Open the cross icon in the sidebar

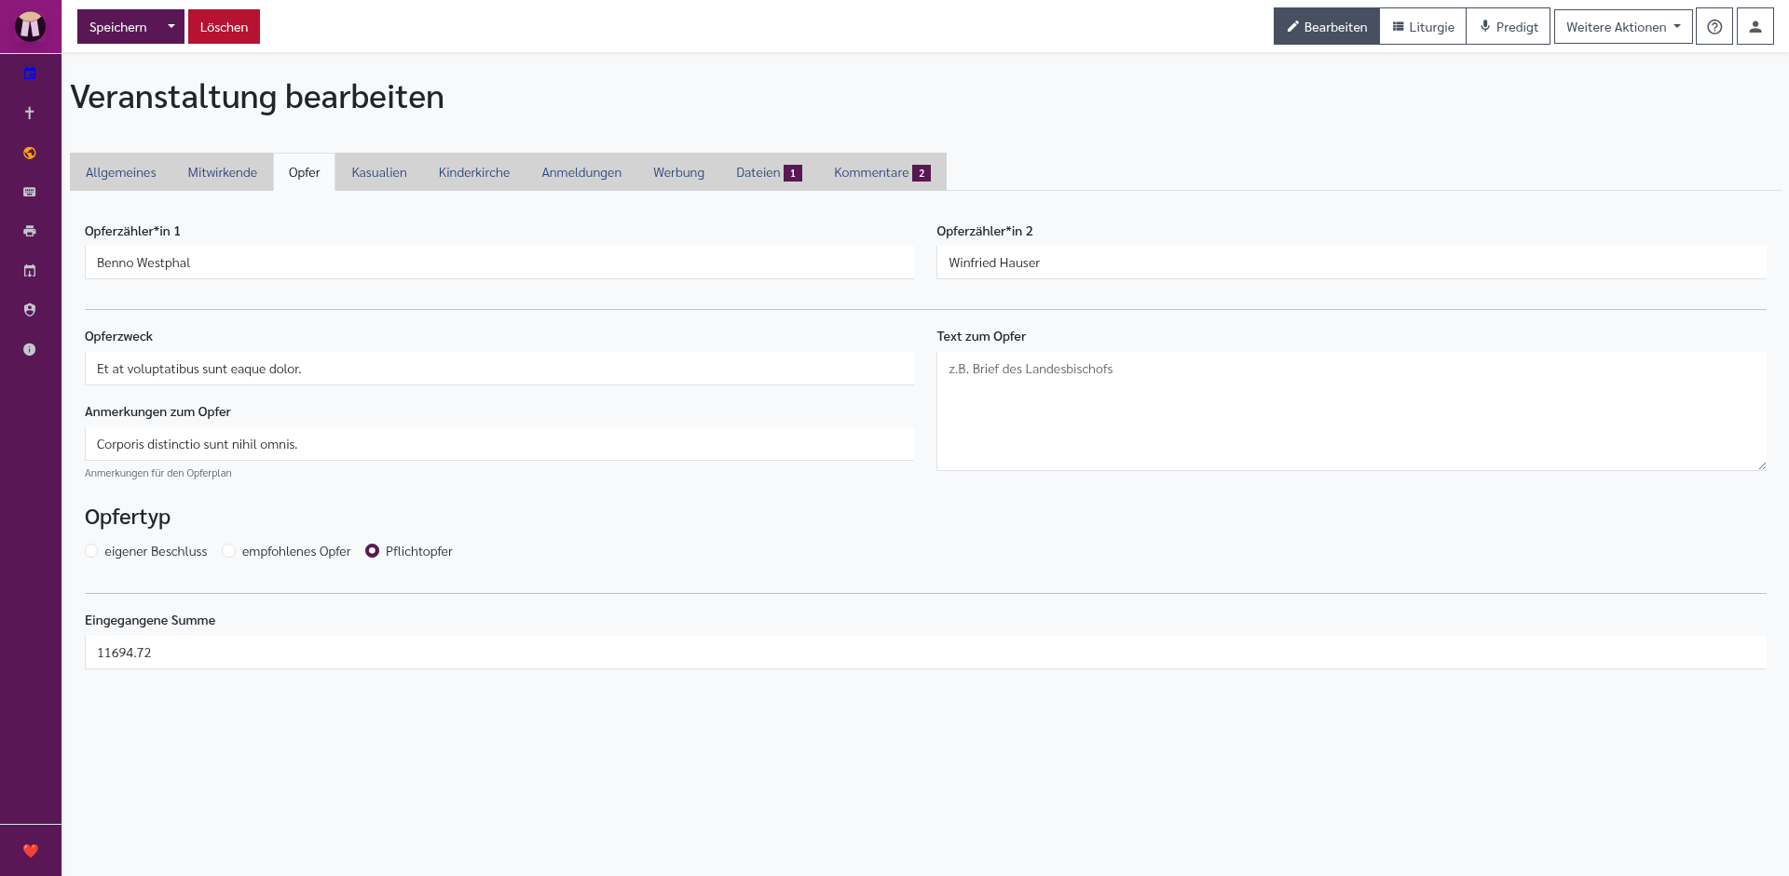(x=30, y=113)
